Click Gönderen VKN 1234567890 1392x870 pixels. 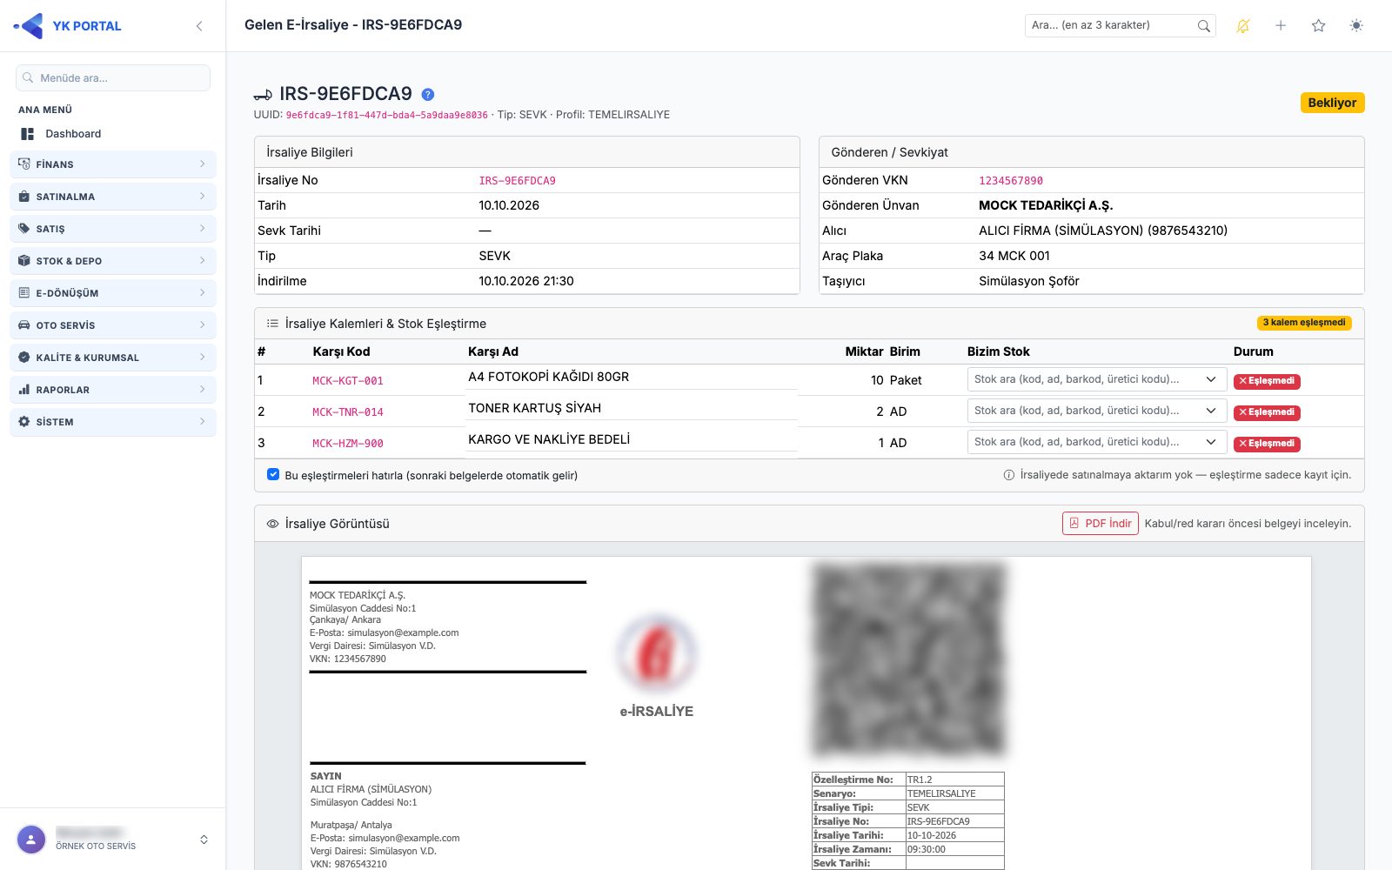[x=1010, y=181]
